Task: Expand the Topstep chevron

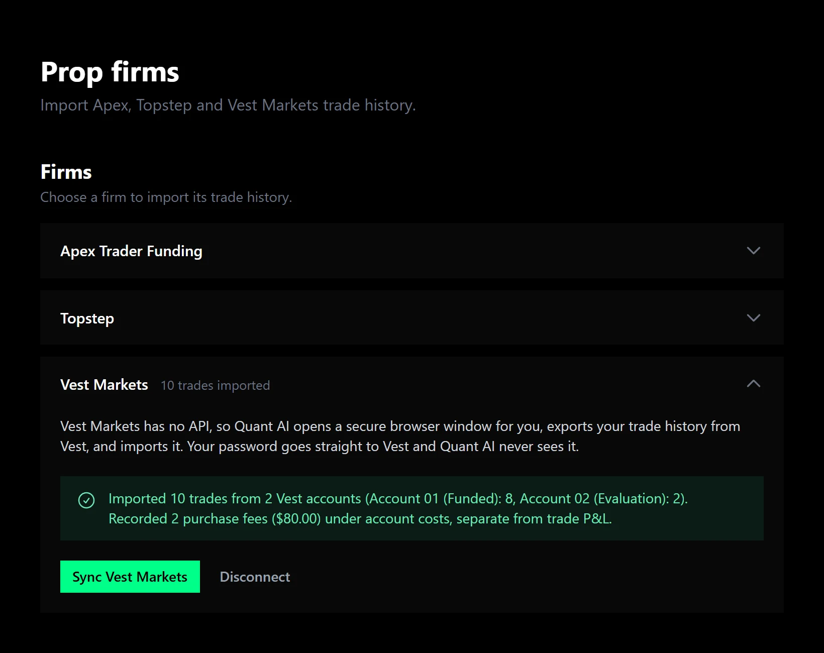Action: (x=753, y=318)
